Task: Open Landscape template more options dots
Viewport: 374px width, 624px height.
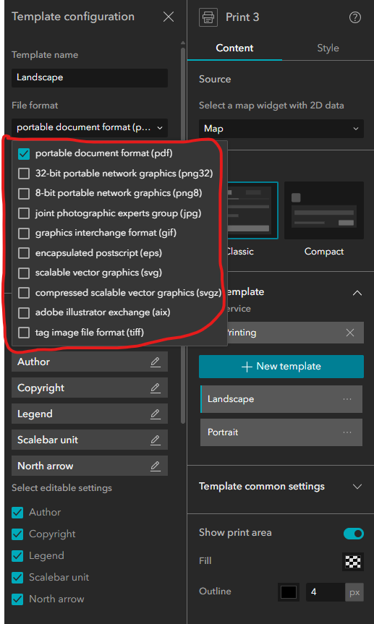Action: coord(347,398)
